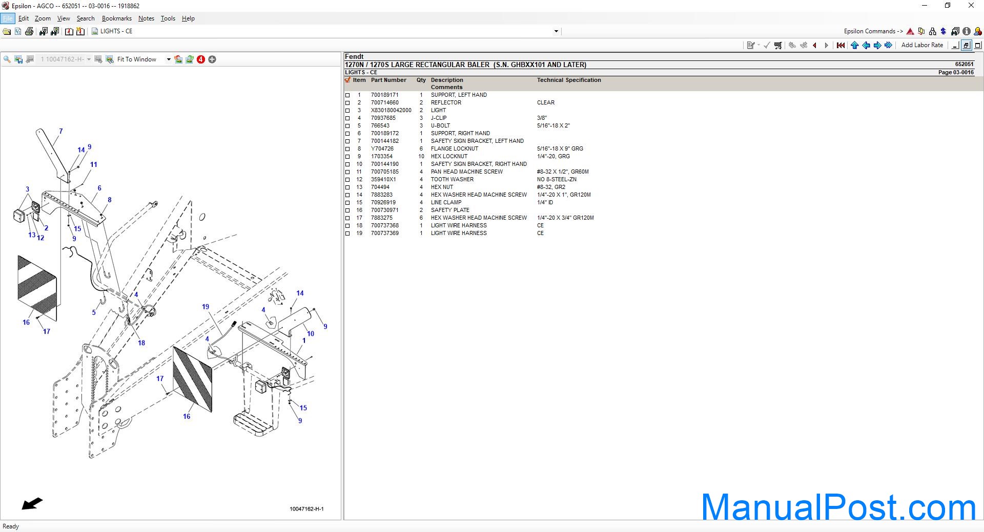Check box for item 12 TOOTH WASHER
Screen dimensions: 984x532
tap(347, 180)
